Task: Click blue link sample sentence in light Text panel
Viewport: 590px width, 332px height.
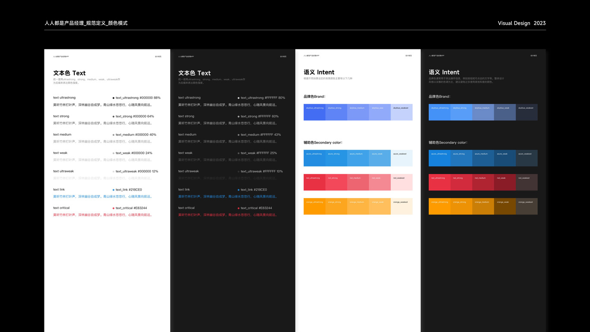Action: (103, 196)
